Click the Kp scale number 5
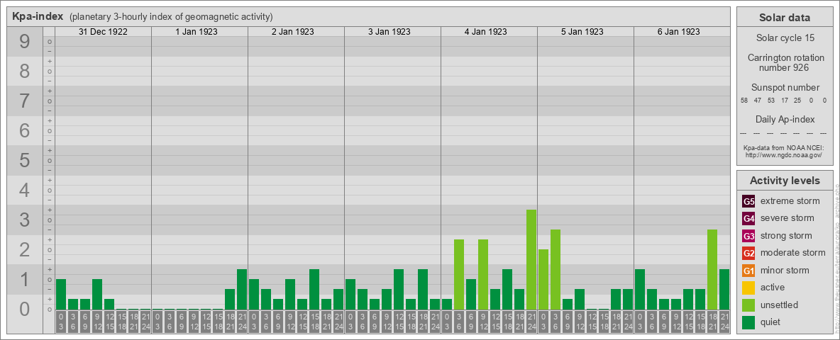The width and height of the screenshot is (840, 340). pyautogui.click(x=25, y=160)
